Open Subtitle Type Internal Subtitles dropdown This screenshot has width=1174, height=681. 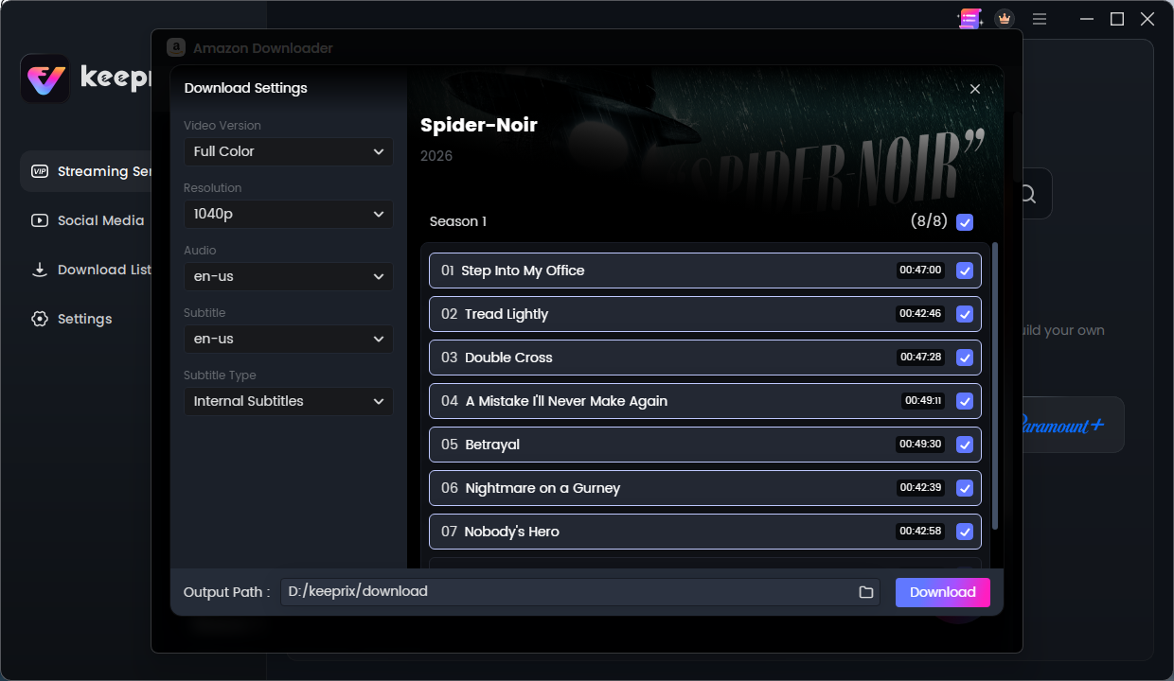tap(288, 401)
